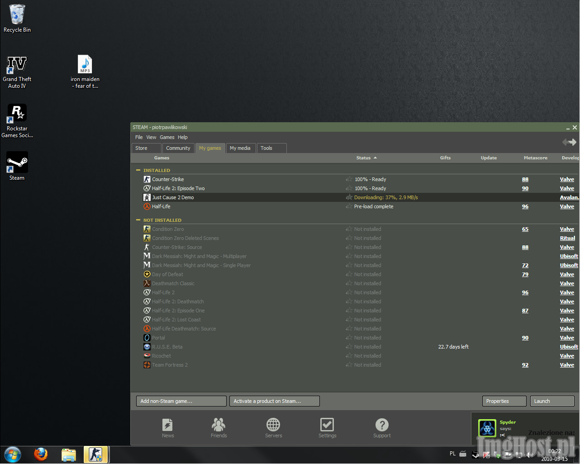Open the Metascore 92 link for Team Fortress 2
The width and height of the screenshot is (580, 464).
pos(525,365)
